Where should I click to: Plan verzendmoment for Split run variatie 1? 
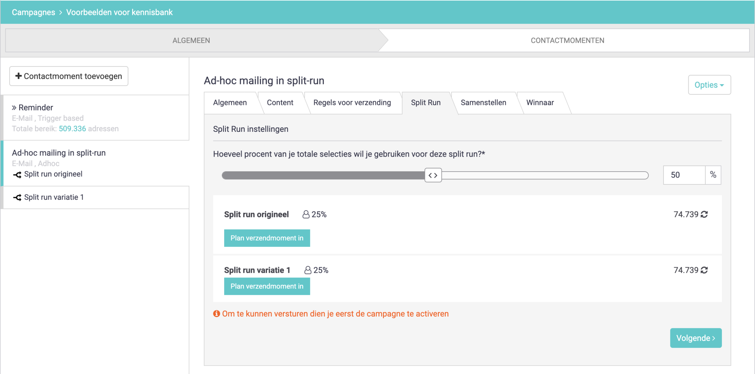point(267,286)
